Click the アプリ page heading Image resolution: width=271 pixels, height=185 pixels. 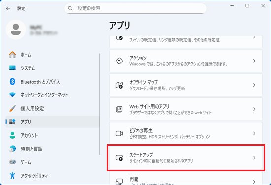click(120, 26)
